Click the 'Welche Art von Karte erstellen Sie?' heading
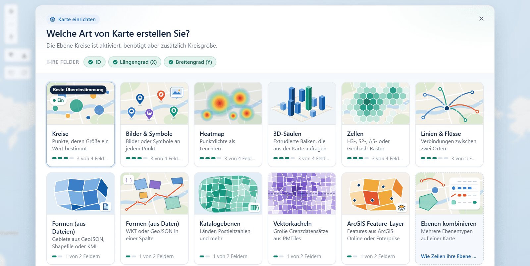Screen dimensions: 530x266 pyautogui.click(x=118, y=34)
